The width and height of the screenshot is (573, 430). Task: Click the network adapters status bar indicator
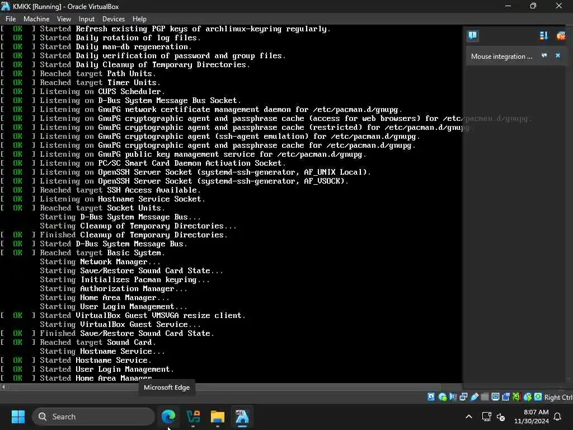(x=463, y=397)
